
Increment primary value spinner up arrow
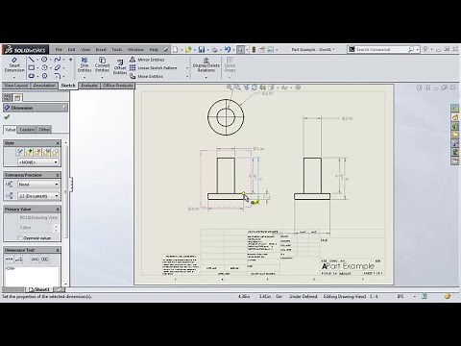(56, 226)
